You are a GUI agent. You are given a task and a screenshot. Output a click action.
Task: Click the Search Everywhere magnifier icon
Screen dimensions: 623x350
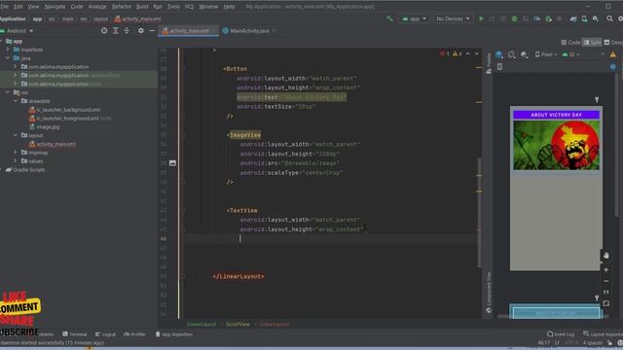pyautogui.click(x=610, y=18)
